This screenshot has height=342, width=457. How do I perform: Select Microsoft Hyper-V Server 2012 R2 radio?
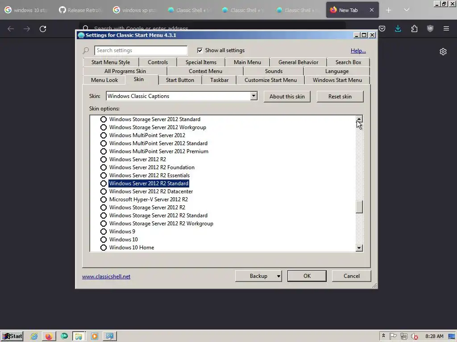pyautogui.click(x=104, y=199)
